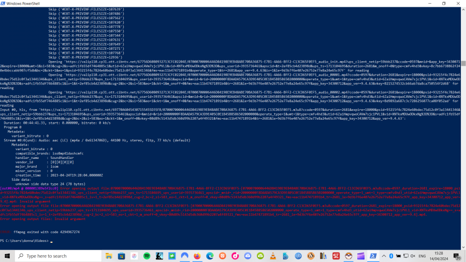
Task: Launch Firefox from the taskbar
Action: tap(197, 256)
